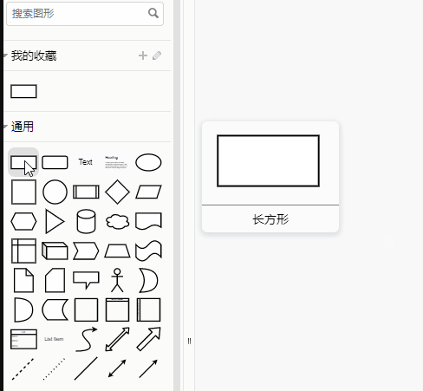Choose the thin bidirectional connector arrow
The width and height of the screenshot is (423, 391).
pyautogui.click(x=117, y=368)
